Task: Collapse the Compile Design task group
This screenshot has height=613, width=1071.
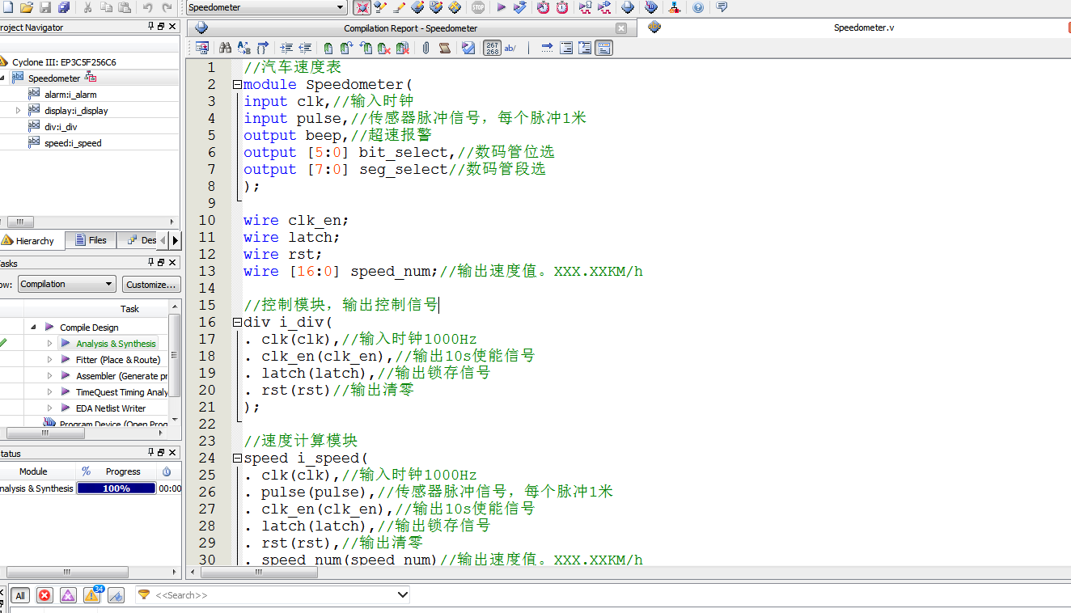Action: tap(33, 327)
